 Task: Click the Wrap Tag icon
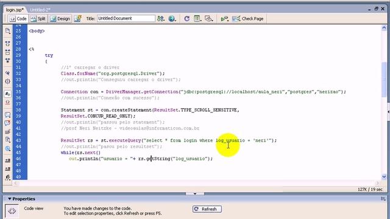tap(8, 131)
